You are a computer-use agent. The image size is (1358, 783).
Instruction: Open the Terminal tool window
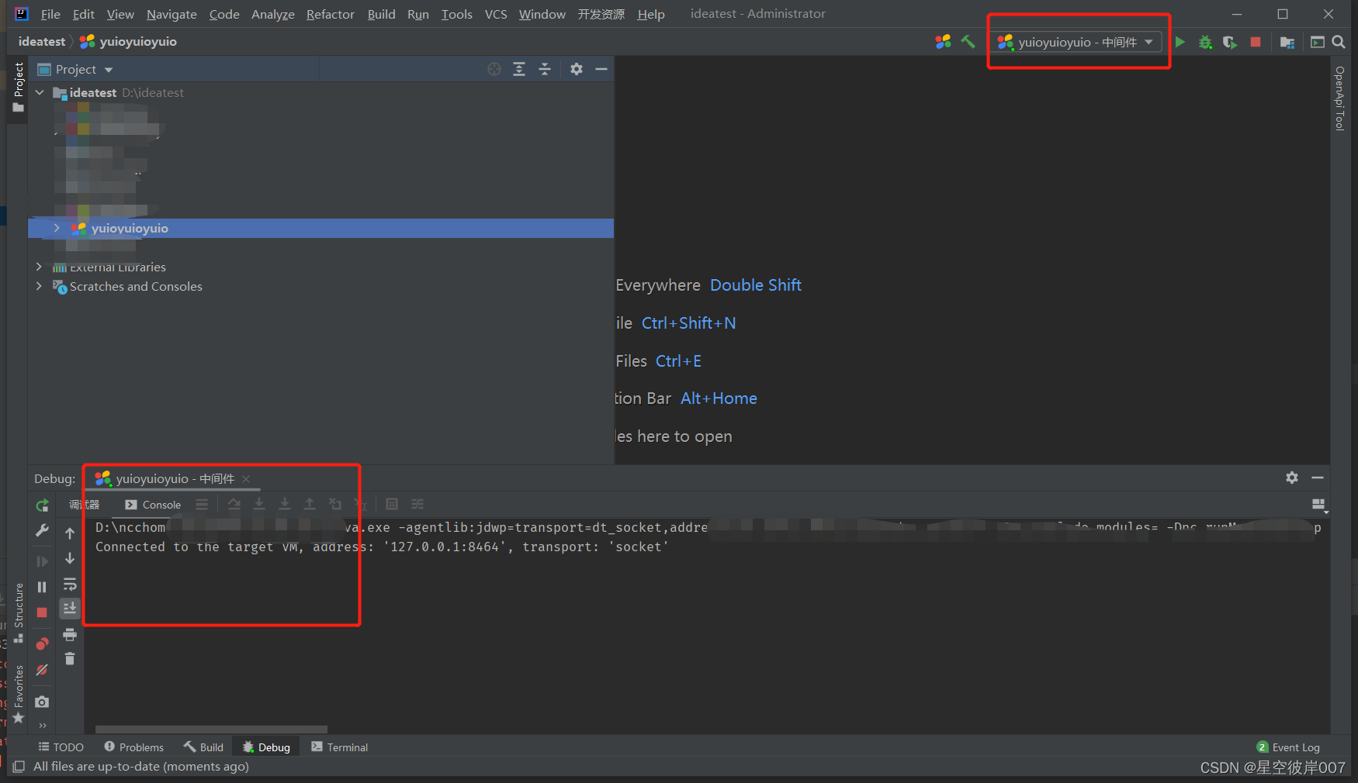pyautogui.click(x=339, y=747)
